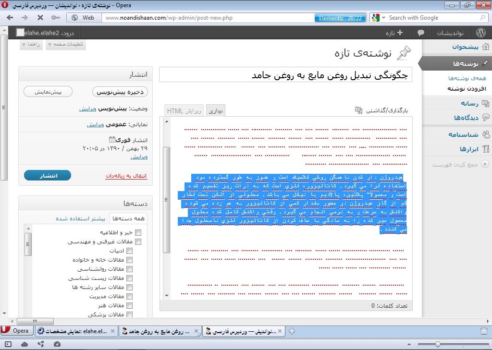This screenshot has width=492, height=350.
Task: Switch to the HTML editor tab
Action: pyautogui.click(x=184, y=111)
